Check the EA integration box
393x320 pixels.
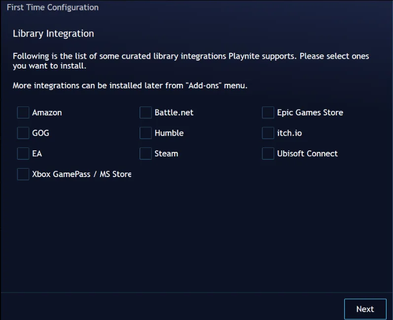click(x=23, y=154)
